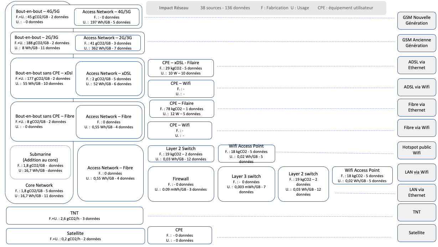Click the Access Network – xDSL box
This screenshot has width=438, height=247.
click(109, 78)
